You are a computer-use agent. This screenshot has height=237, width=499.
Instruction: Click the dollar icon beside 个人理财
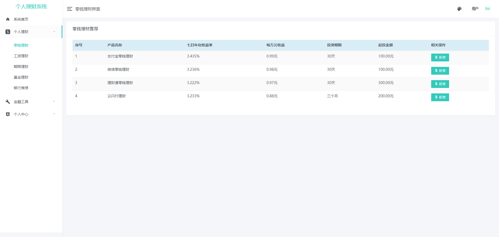tap(8, 32)
